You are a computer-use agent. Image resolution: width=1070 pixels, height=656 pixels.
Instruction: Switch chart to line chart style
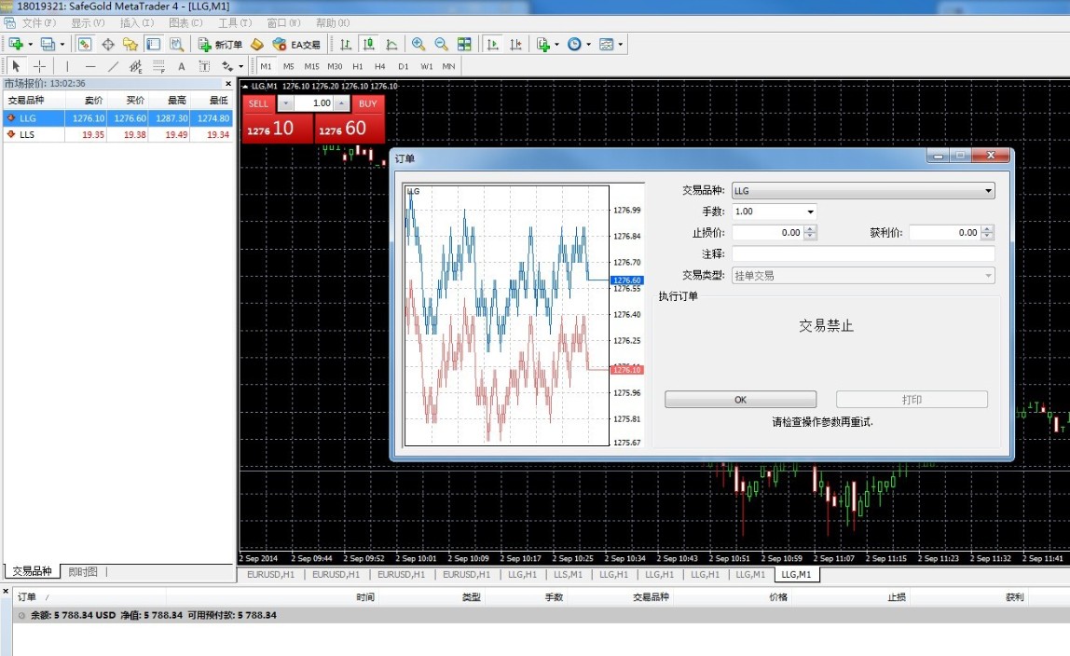point(391,45)
